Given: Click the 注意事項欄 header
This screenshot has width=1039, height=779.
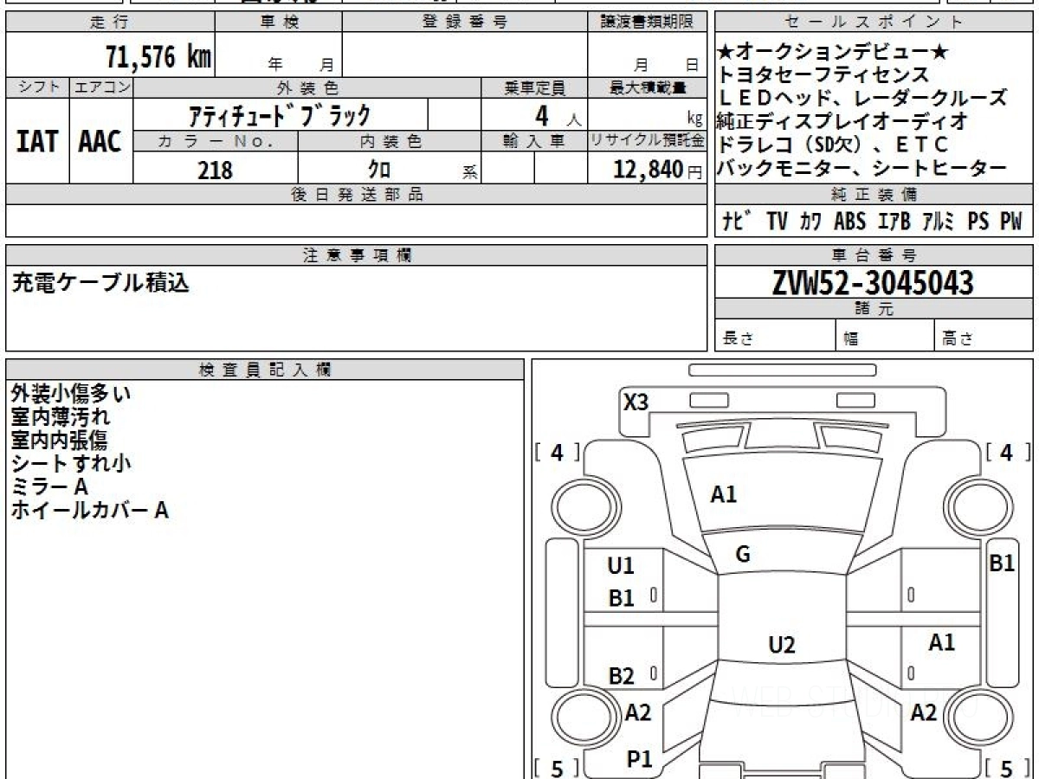Looking at the screenshot, I should pyautogui.click(x=357, y=254).
